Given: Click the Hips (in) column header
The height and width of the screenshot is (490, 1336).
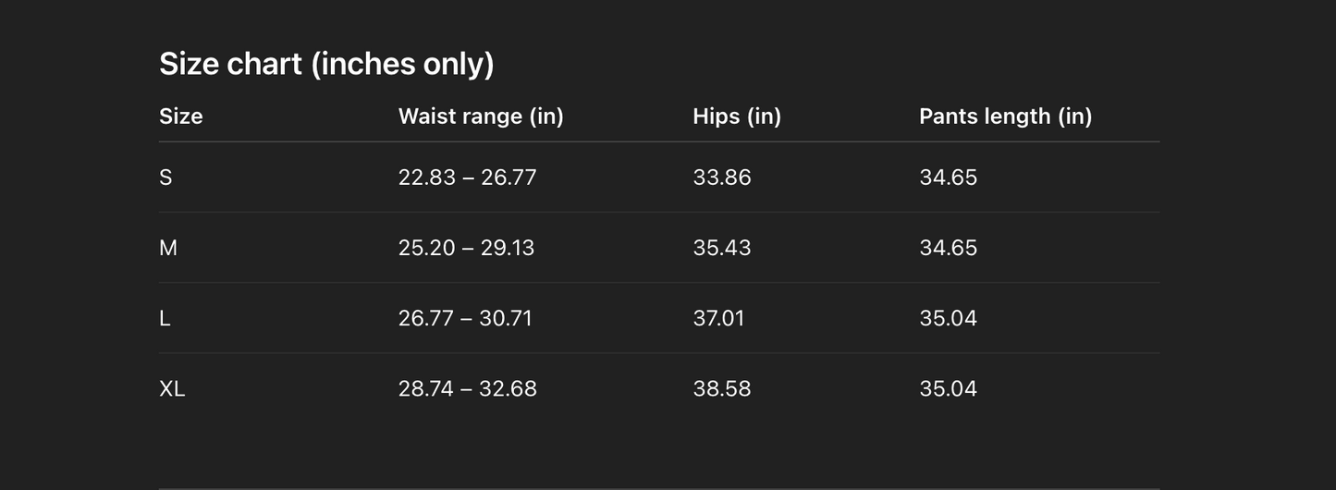Looking at the screenshot, I should click(x=737, y=116).
